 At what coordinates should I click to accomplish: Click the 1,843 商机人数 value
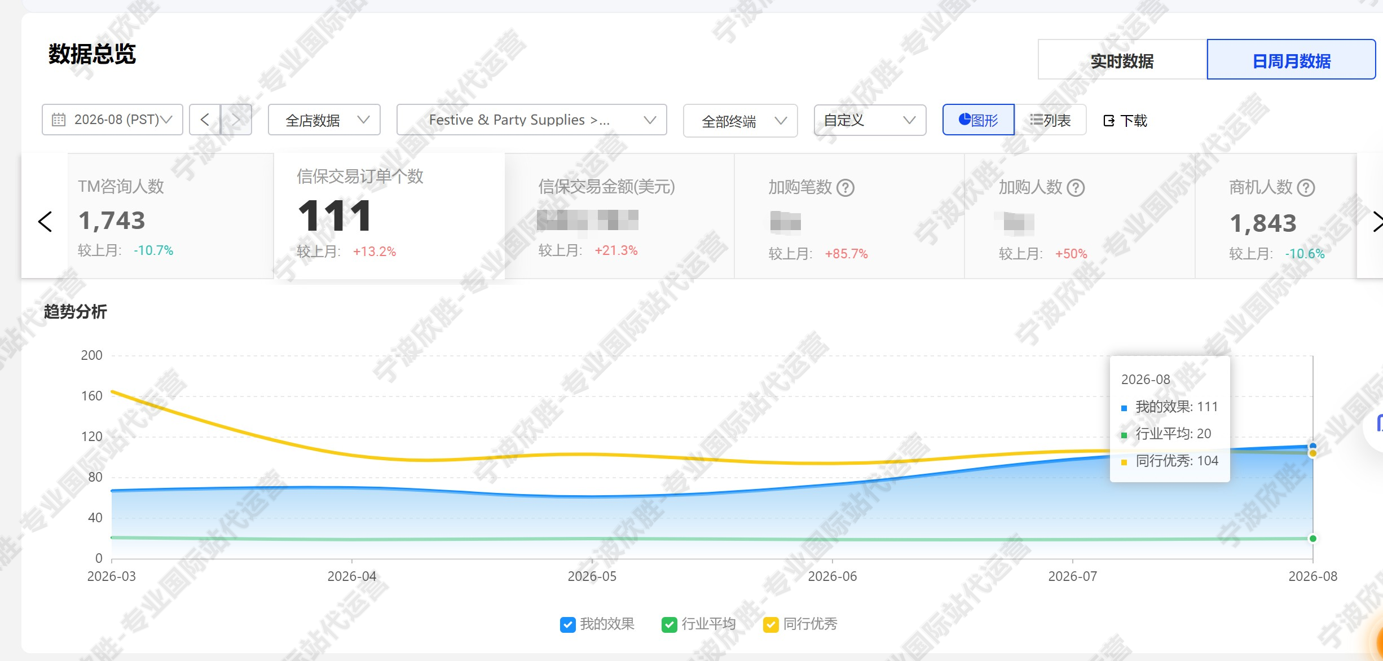(1263, 223)
